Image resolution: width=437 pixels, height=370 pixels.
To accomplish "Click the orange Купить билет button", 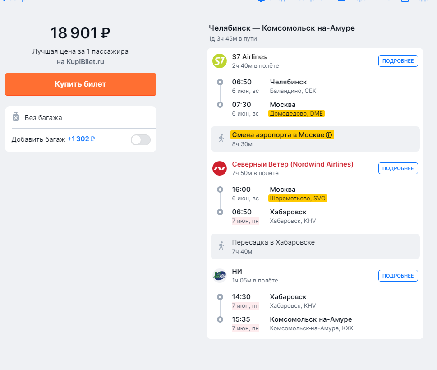I will coord(80,84).
